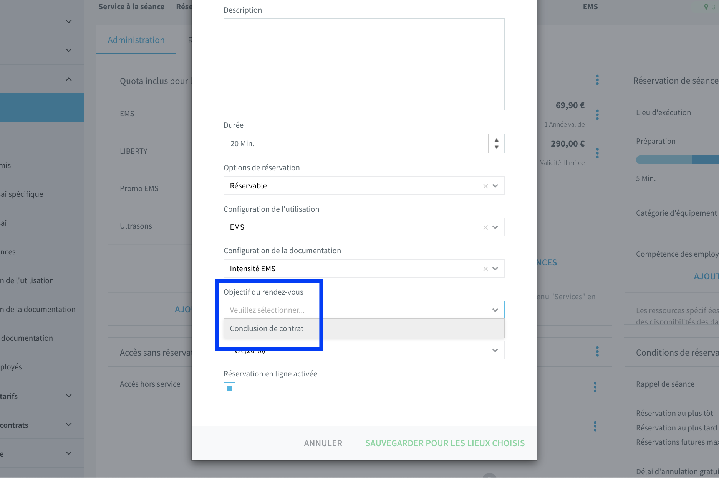Click the Réservation au plus tard entry
The height and width of the screenshot is (478, 719).
point(676,428)
